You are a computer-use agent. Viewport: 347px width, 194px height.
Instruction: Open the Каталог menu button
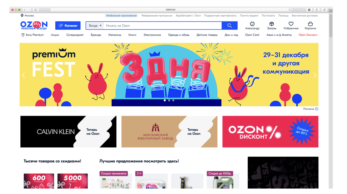(x=68, y=25)
